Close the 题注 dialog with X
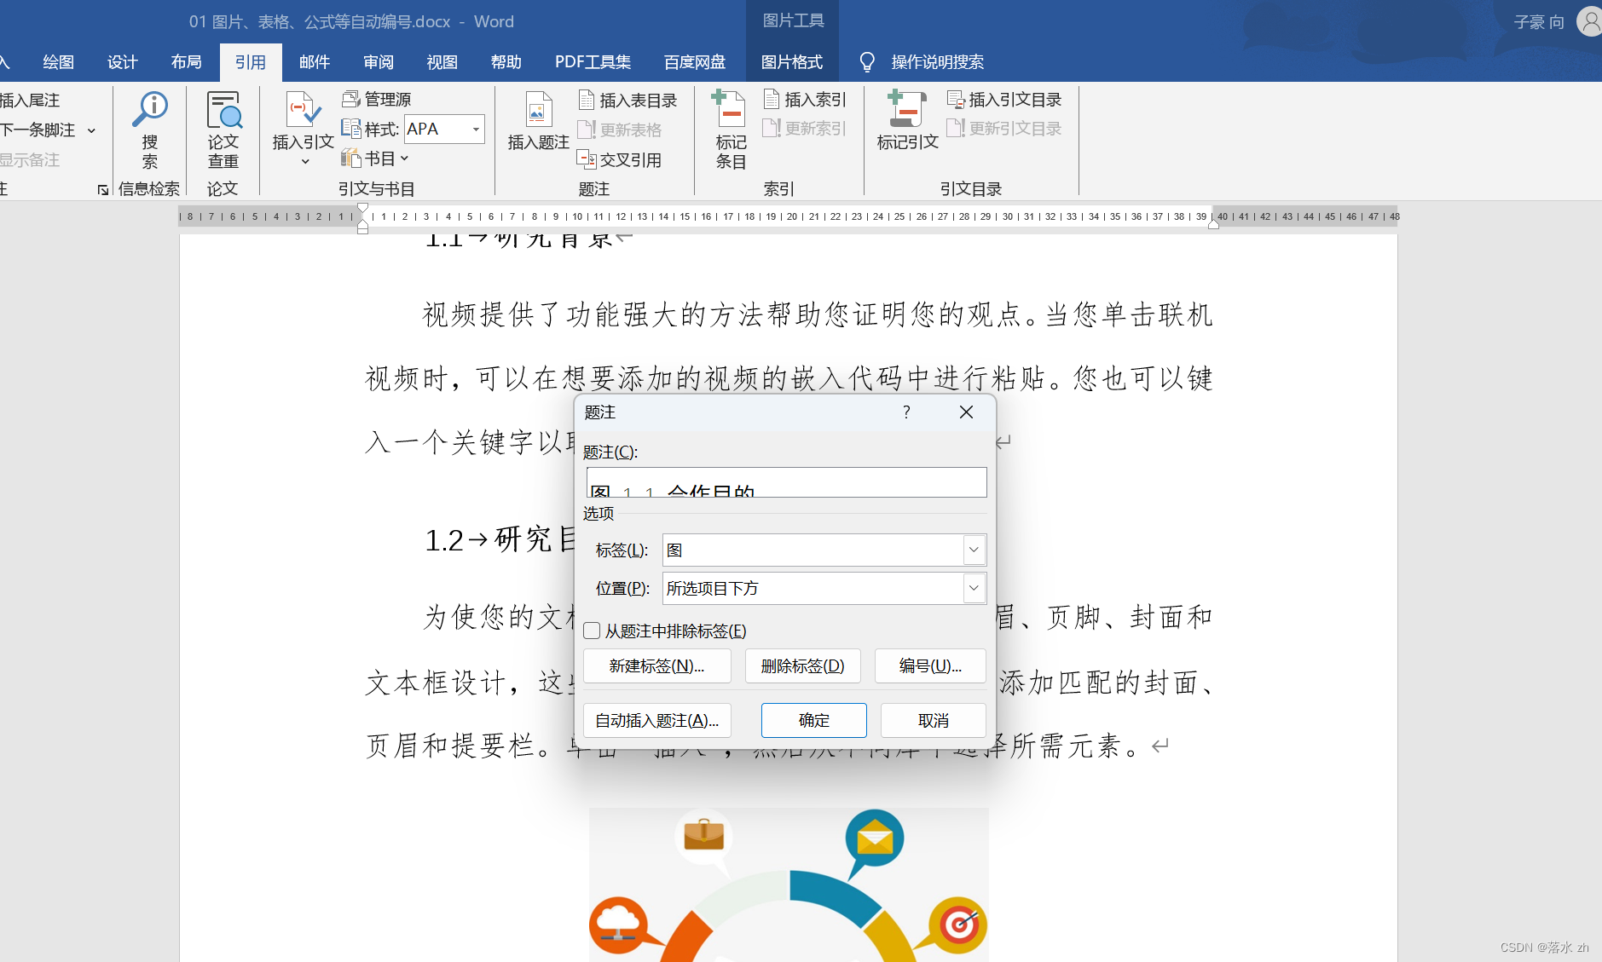This screenshot has width=1602, height=962. [x=966, y=412]
